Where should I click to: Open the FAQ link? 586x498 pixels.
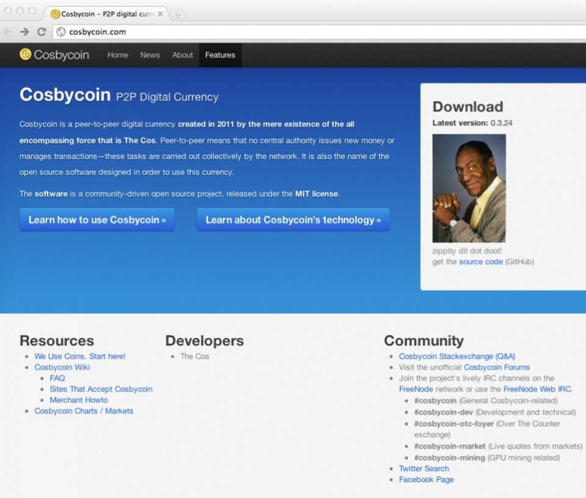[57, 378]
